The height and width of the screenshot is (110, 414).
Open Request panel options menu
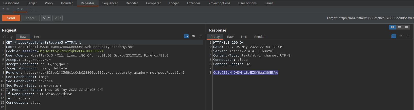point(201,36)
